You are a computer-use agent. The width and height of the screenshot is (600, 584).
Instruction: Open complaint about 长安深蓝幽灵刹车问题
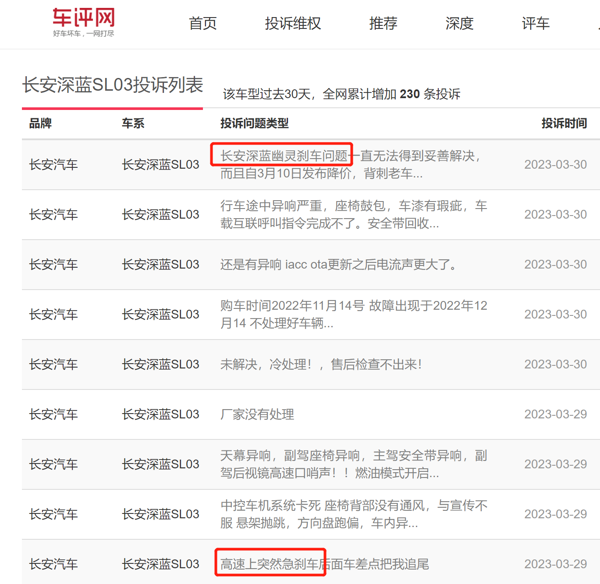pos(351,165)
